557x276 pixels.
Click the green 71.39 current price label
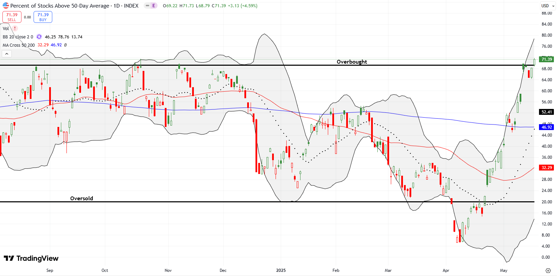point(547,59)
